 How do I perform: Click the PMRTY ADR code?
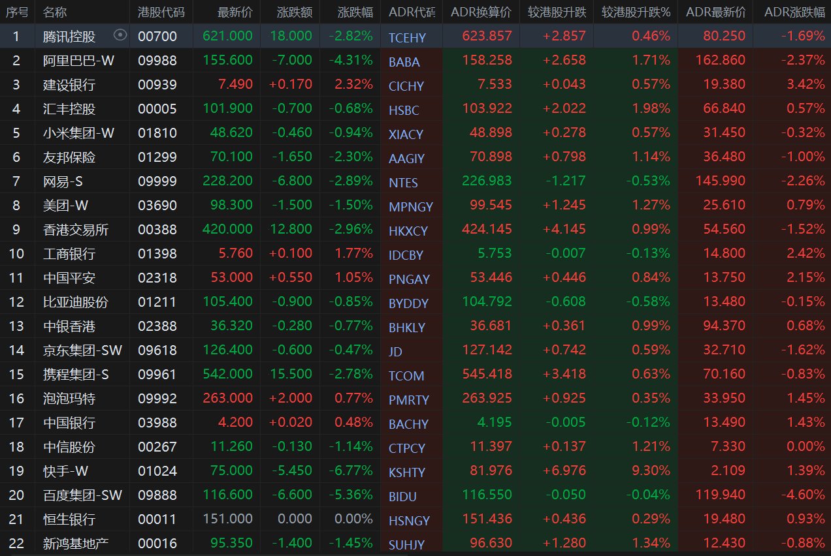408,400
